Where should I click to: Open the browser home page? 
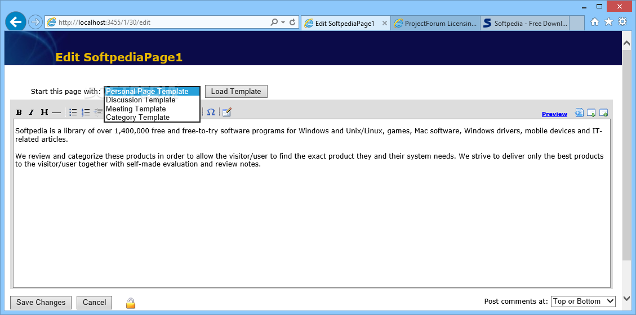pyautogui.click(x=595, y=22)
